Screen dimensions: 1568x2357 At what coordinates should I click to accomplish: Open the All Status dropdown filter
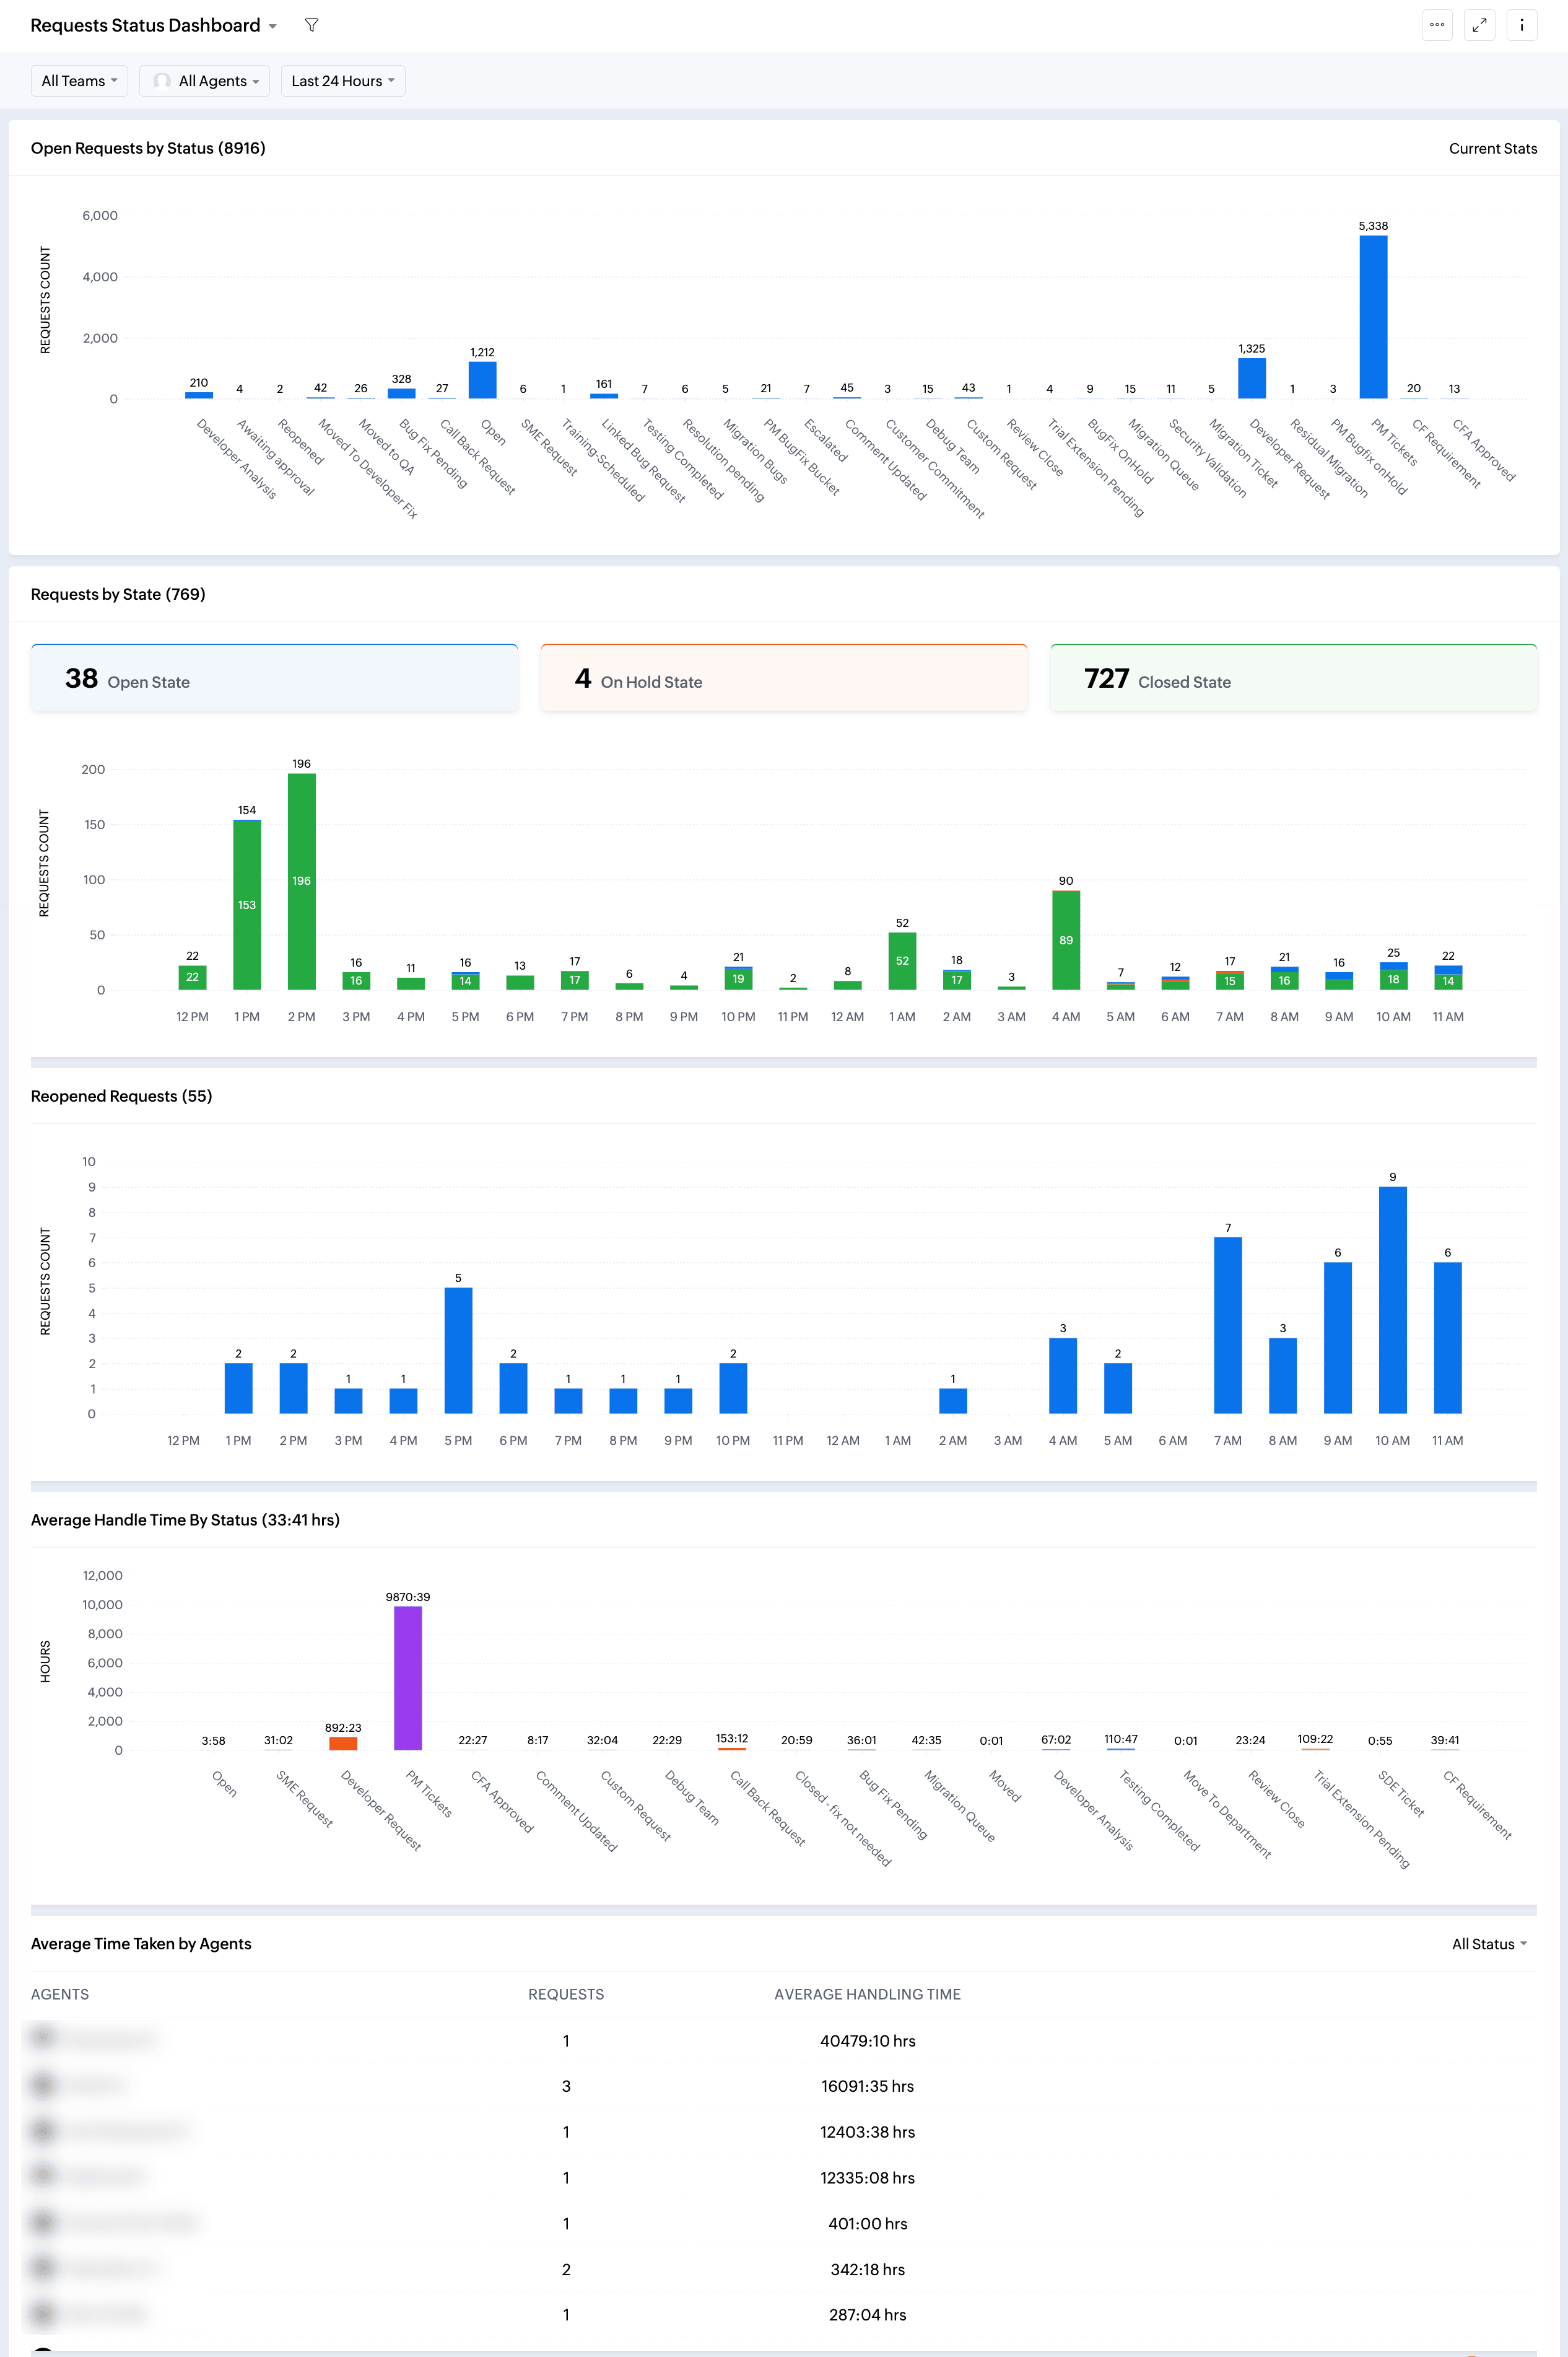(1488, 1944)
